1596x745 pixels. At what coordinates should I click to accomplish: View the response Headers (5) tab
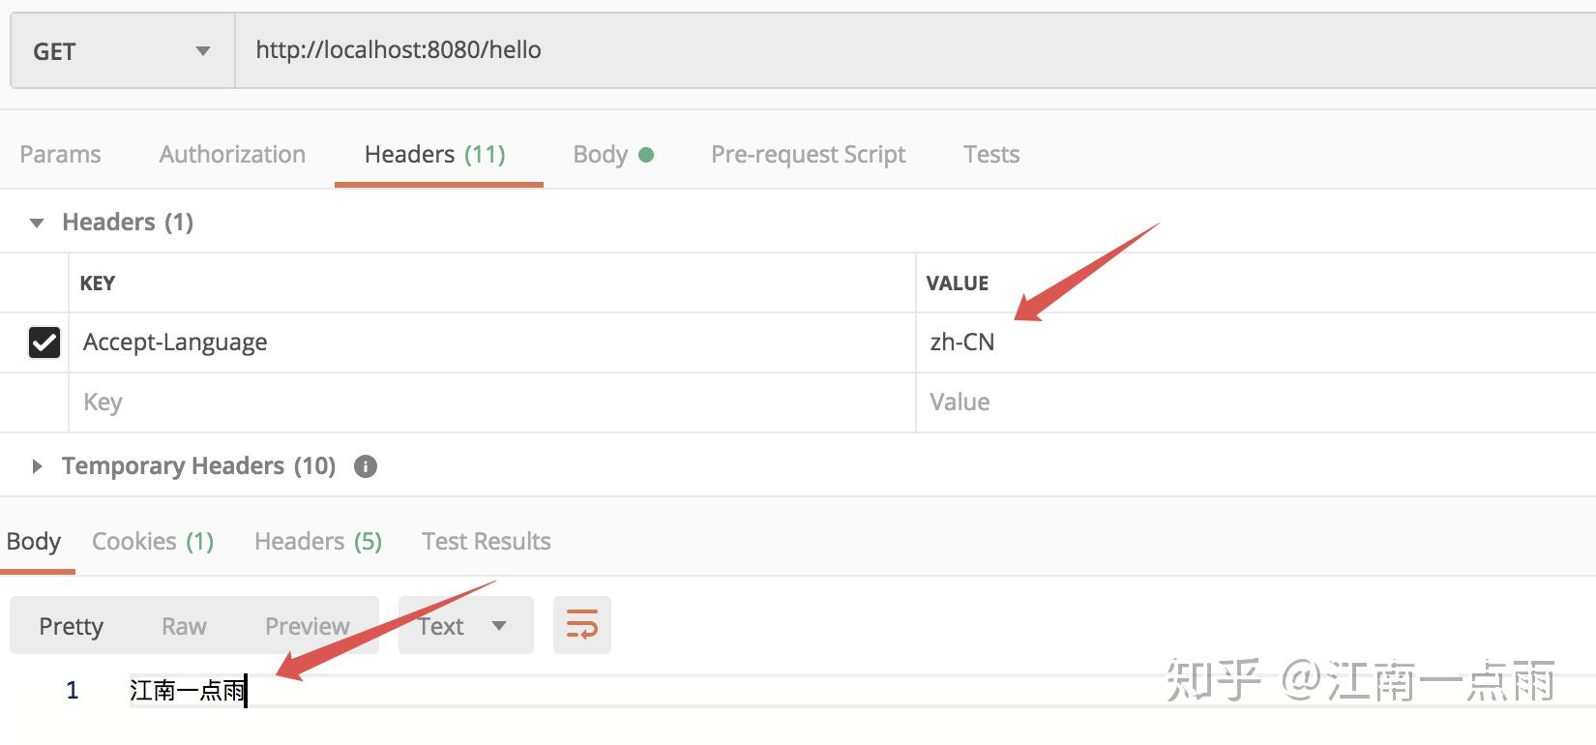318,542
